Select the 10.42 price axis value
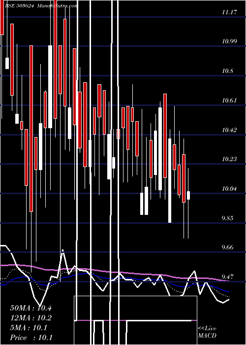 pos(229,130)
